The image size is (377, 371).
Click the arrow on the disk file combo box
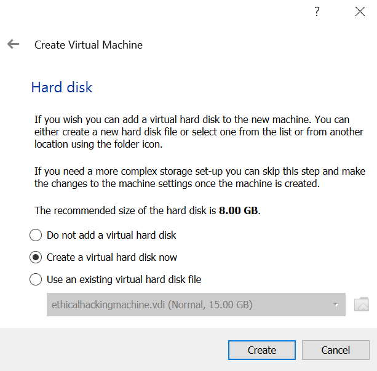(336, 304)
